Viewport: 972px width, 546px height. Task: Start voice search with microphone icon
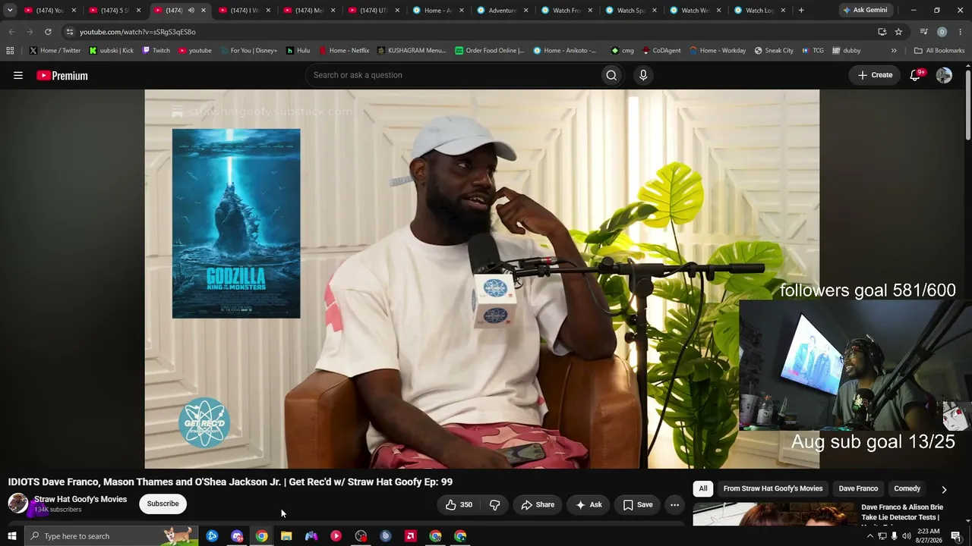pyautogui.click(x=643, y=75)
